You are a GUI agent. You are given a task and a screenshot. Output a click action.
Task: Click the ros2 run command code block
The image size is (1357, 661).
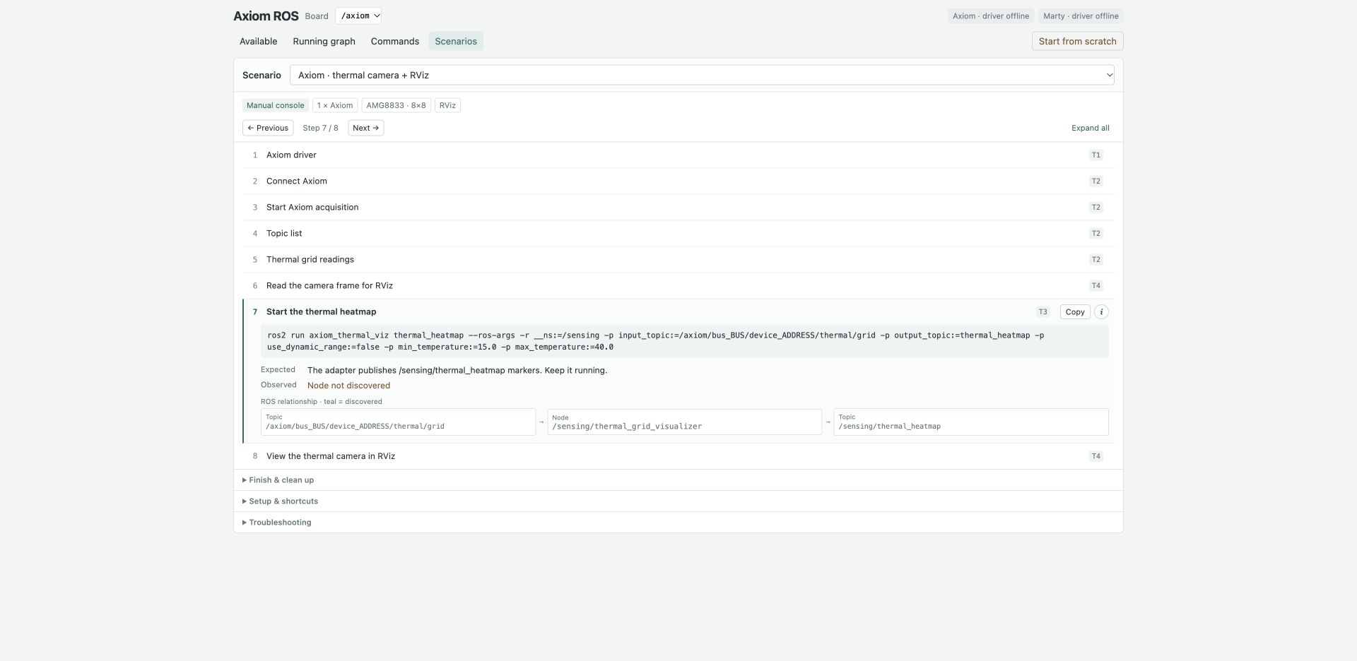click(x=684, y=341)
